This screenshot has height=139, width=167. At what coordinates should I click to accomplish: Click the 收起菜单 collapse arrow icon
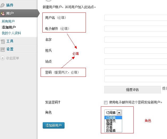point(3,58)
